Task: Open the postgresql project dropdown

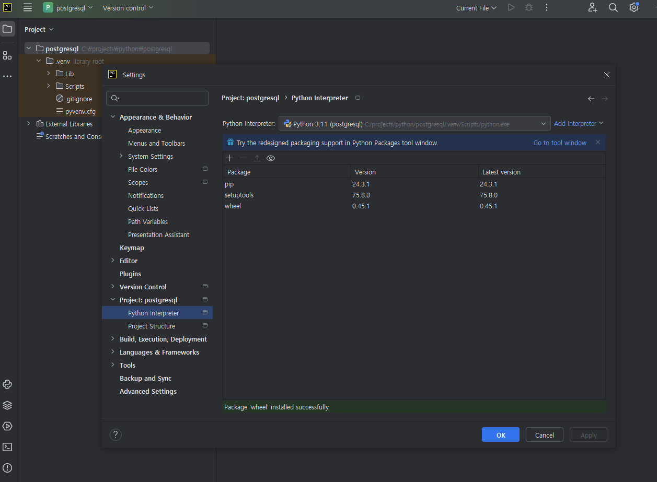Action: pyautogui.click(x=68, y=8)
